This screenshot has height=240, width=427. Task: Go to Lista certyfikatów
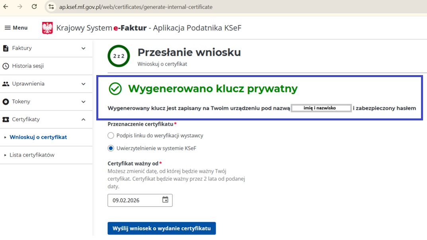[32, 155]
